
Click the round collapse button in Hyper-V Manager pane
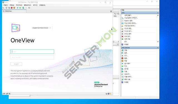pos(118,44)
